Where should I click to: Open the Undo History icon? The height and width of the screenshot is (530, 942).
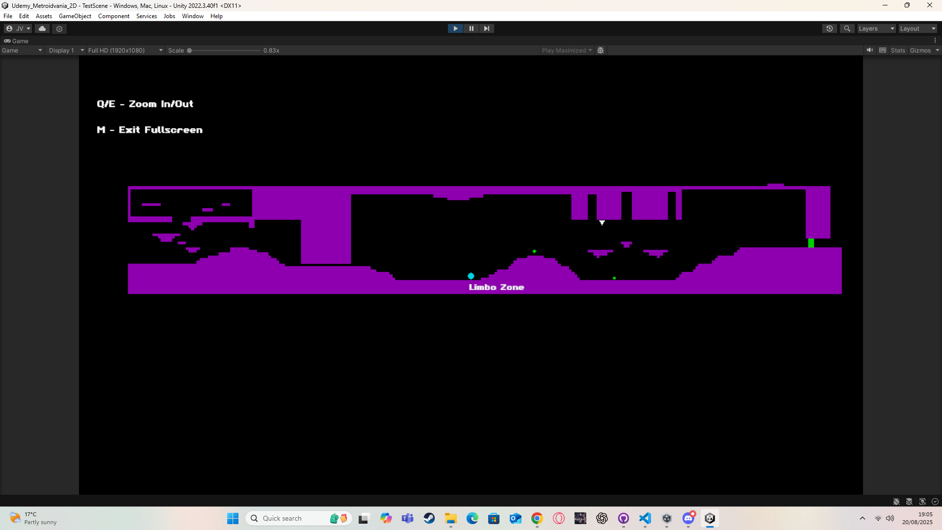point(830,28)
